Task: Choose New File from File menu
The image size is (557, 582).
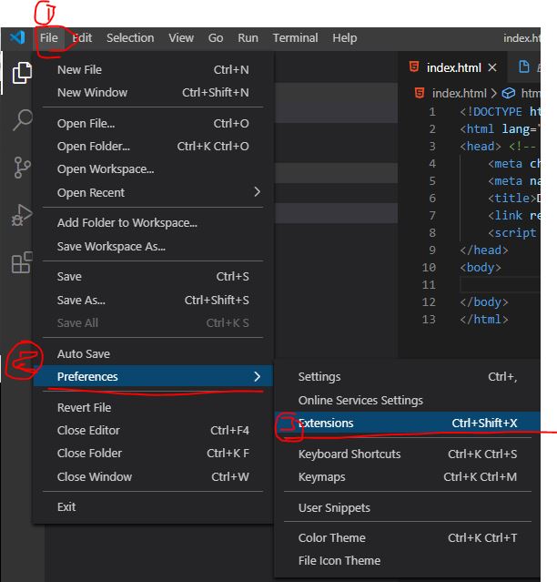Action: pyautogui.click(x=153, y=70)
